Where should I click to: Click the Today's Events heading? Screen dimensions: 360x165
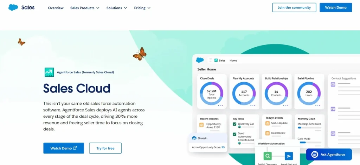coord(274,118)
